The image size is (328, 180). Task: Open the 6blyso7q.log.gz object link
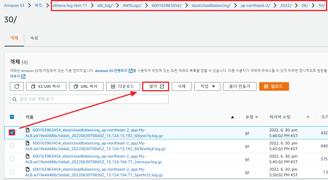click(x=94, y=133)
